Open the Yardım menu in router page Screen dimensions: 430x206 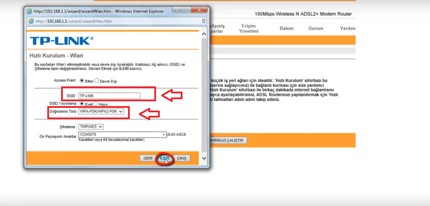[348, 28]
